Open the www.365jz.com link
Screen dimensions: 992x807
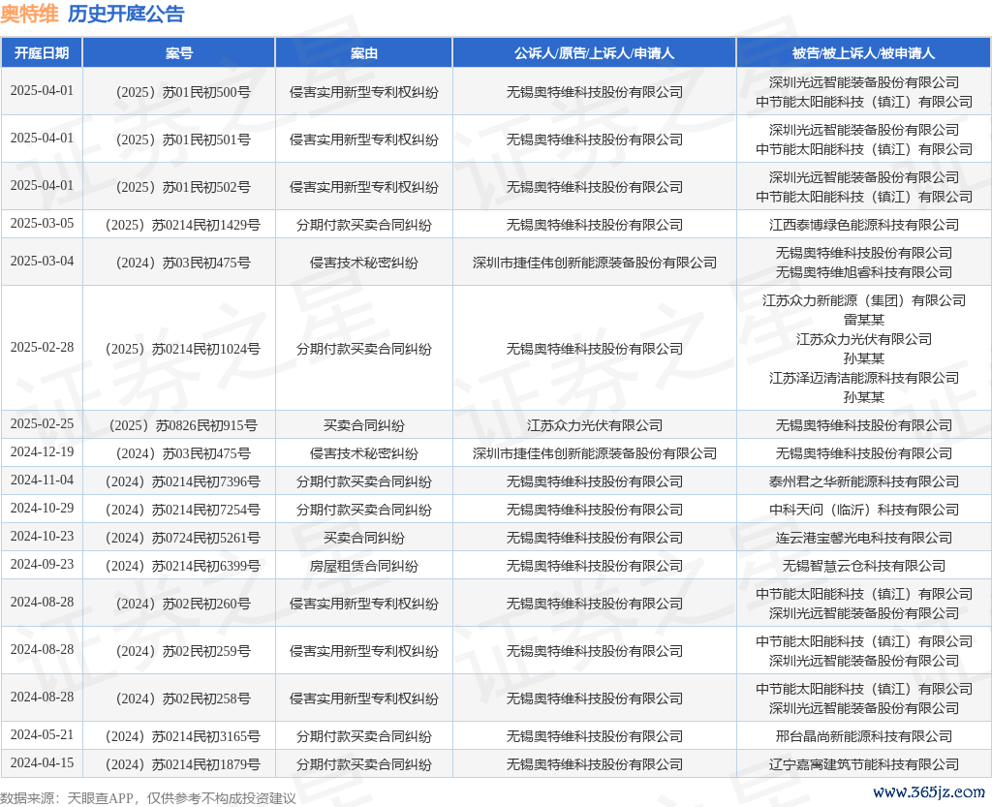(929, 792)
